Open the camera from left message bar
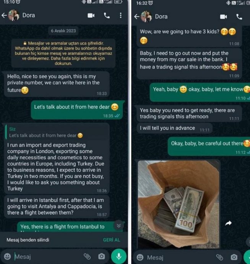Image resolution: width=250 pixels, height=264 pixels. pyautogui.click(x=101, y=256)
